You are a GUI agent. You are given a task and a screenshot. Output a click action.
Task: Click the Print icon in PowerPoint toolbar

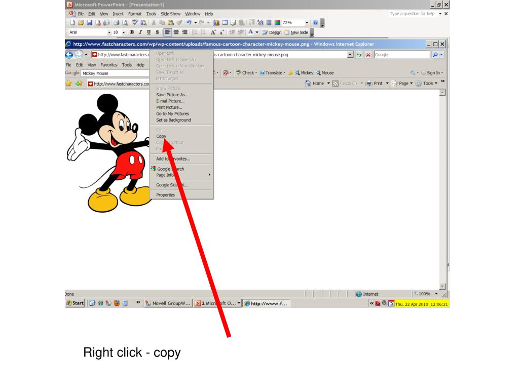(x=117, y=22)
